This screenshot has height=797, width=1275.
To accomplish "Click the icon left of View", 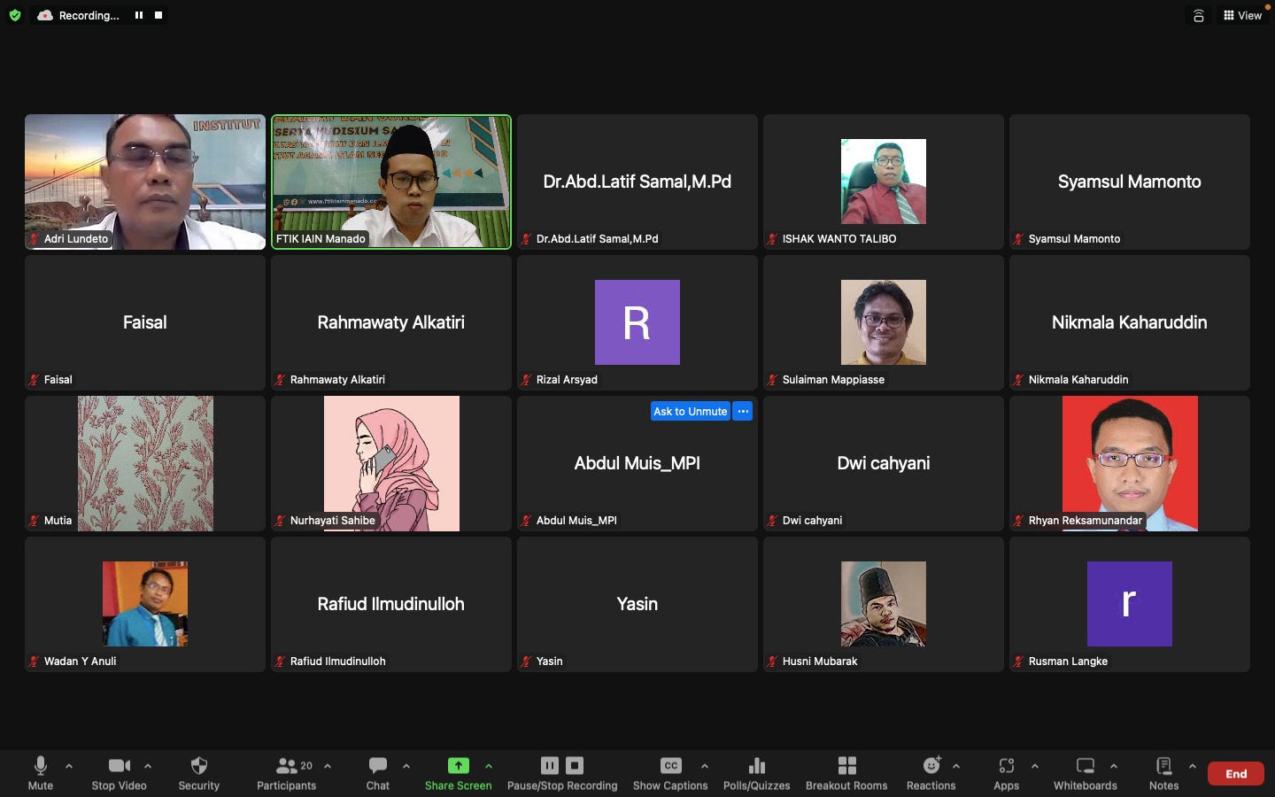I will coord(1199,15).
